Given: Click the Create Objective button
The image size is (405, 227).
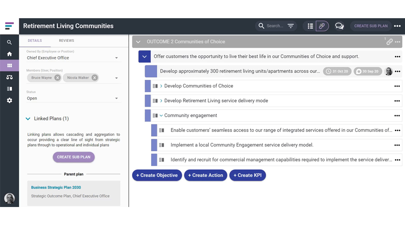Looking at the screenshot, I should pyautogui.click(x=157, y=175).
